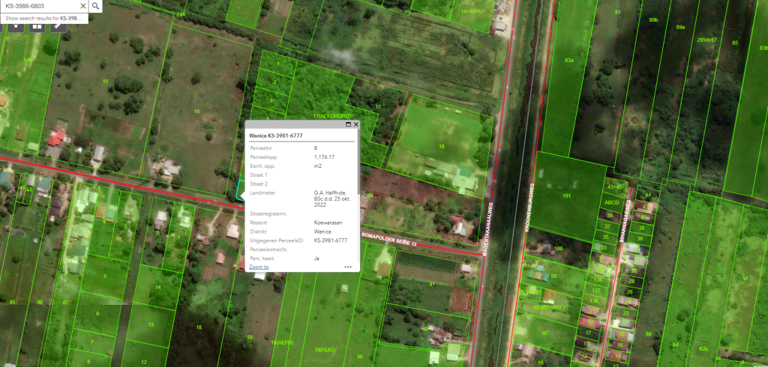768x367 pixels.
Task: Focus the KS-3986-6803 search field
Action: point(37,6)
